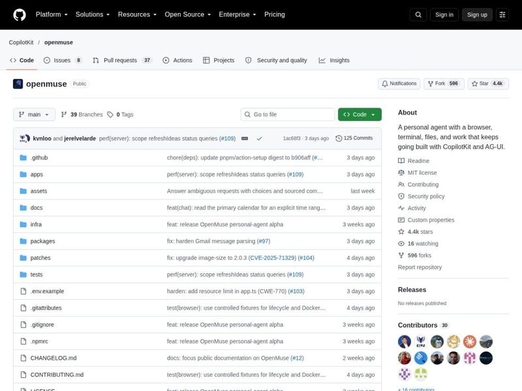522x391 pixels.
Task: Open the first contributor avatar
Action: (405, 341)
